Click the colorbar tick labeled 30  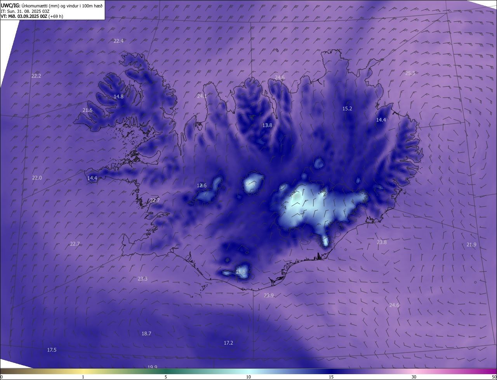point(414,377)
